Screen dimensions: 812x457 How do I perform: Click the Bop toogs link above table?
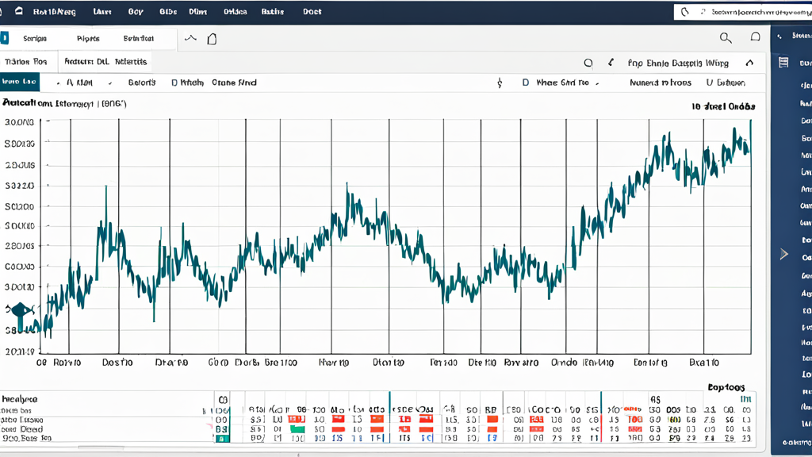(726, 387)
